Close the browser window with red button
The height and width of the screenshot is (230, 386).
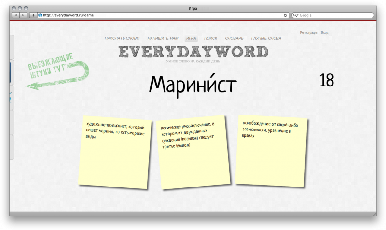[x=14, y=8]
